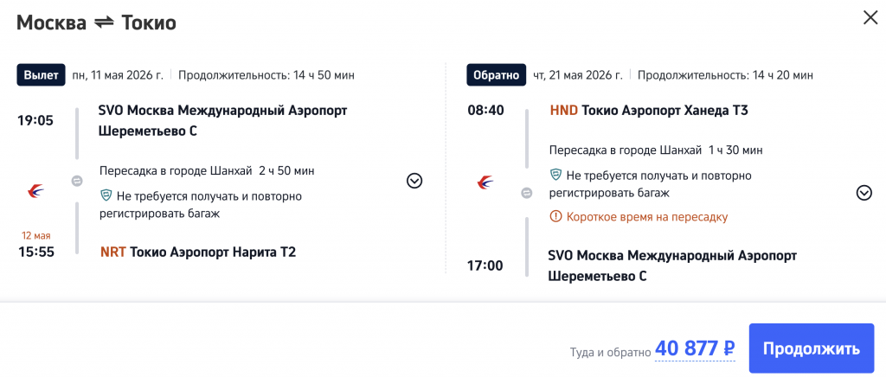Screen dimensions: 886x377
Task: Click the return route stopover dot icon
Action: pyautogui.click(x=526, y=193)
